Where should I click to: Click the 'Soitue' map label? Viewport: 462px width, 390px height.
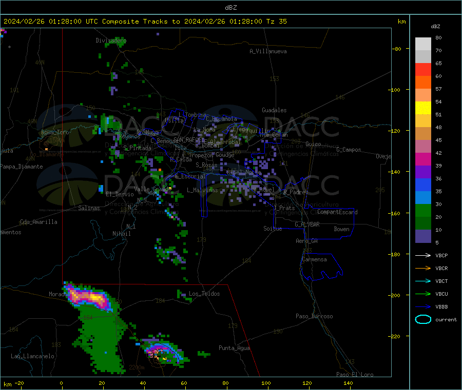(x=273, y=228)
